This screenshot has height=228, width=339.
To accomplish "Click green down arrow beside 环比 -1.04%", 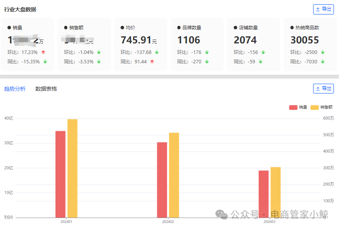I will [x=99, y=52].
